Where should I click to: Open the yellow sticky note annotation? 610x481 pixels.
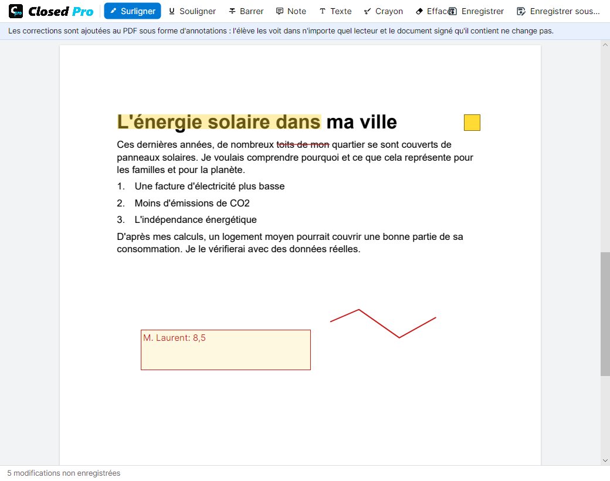[x=472, y=123]
